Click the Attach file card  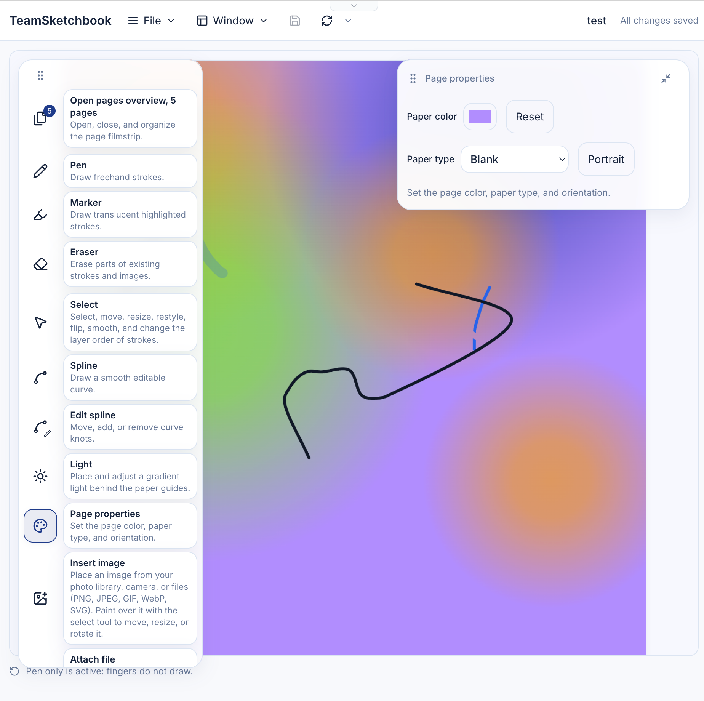coord(130,659)
